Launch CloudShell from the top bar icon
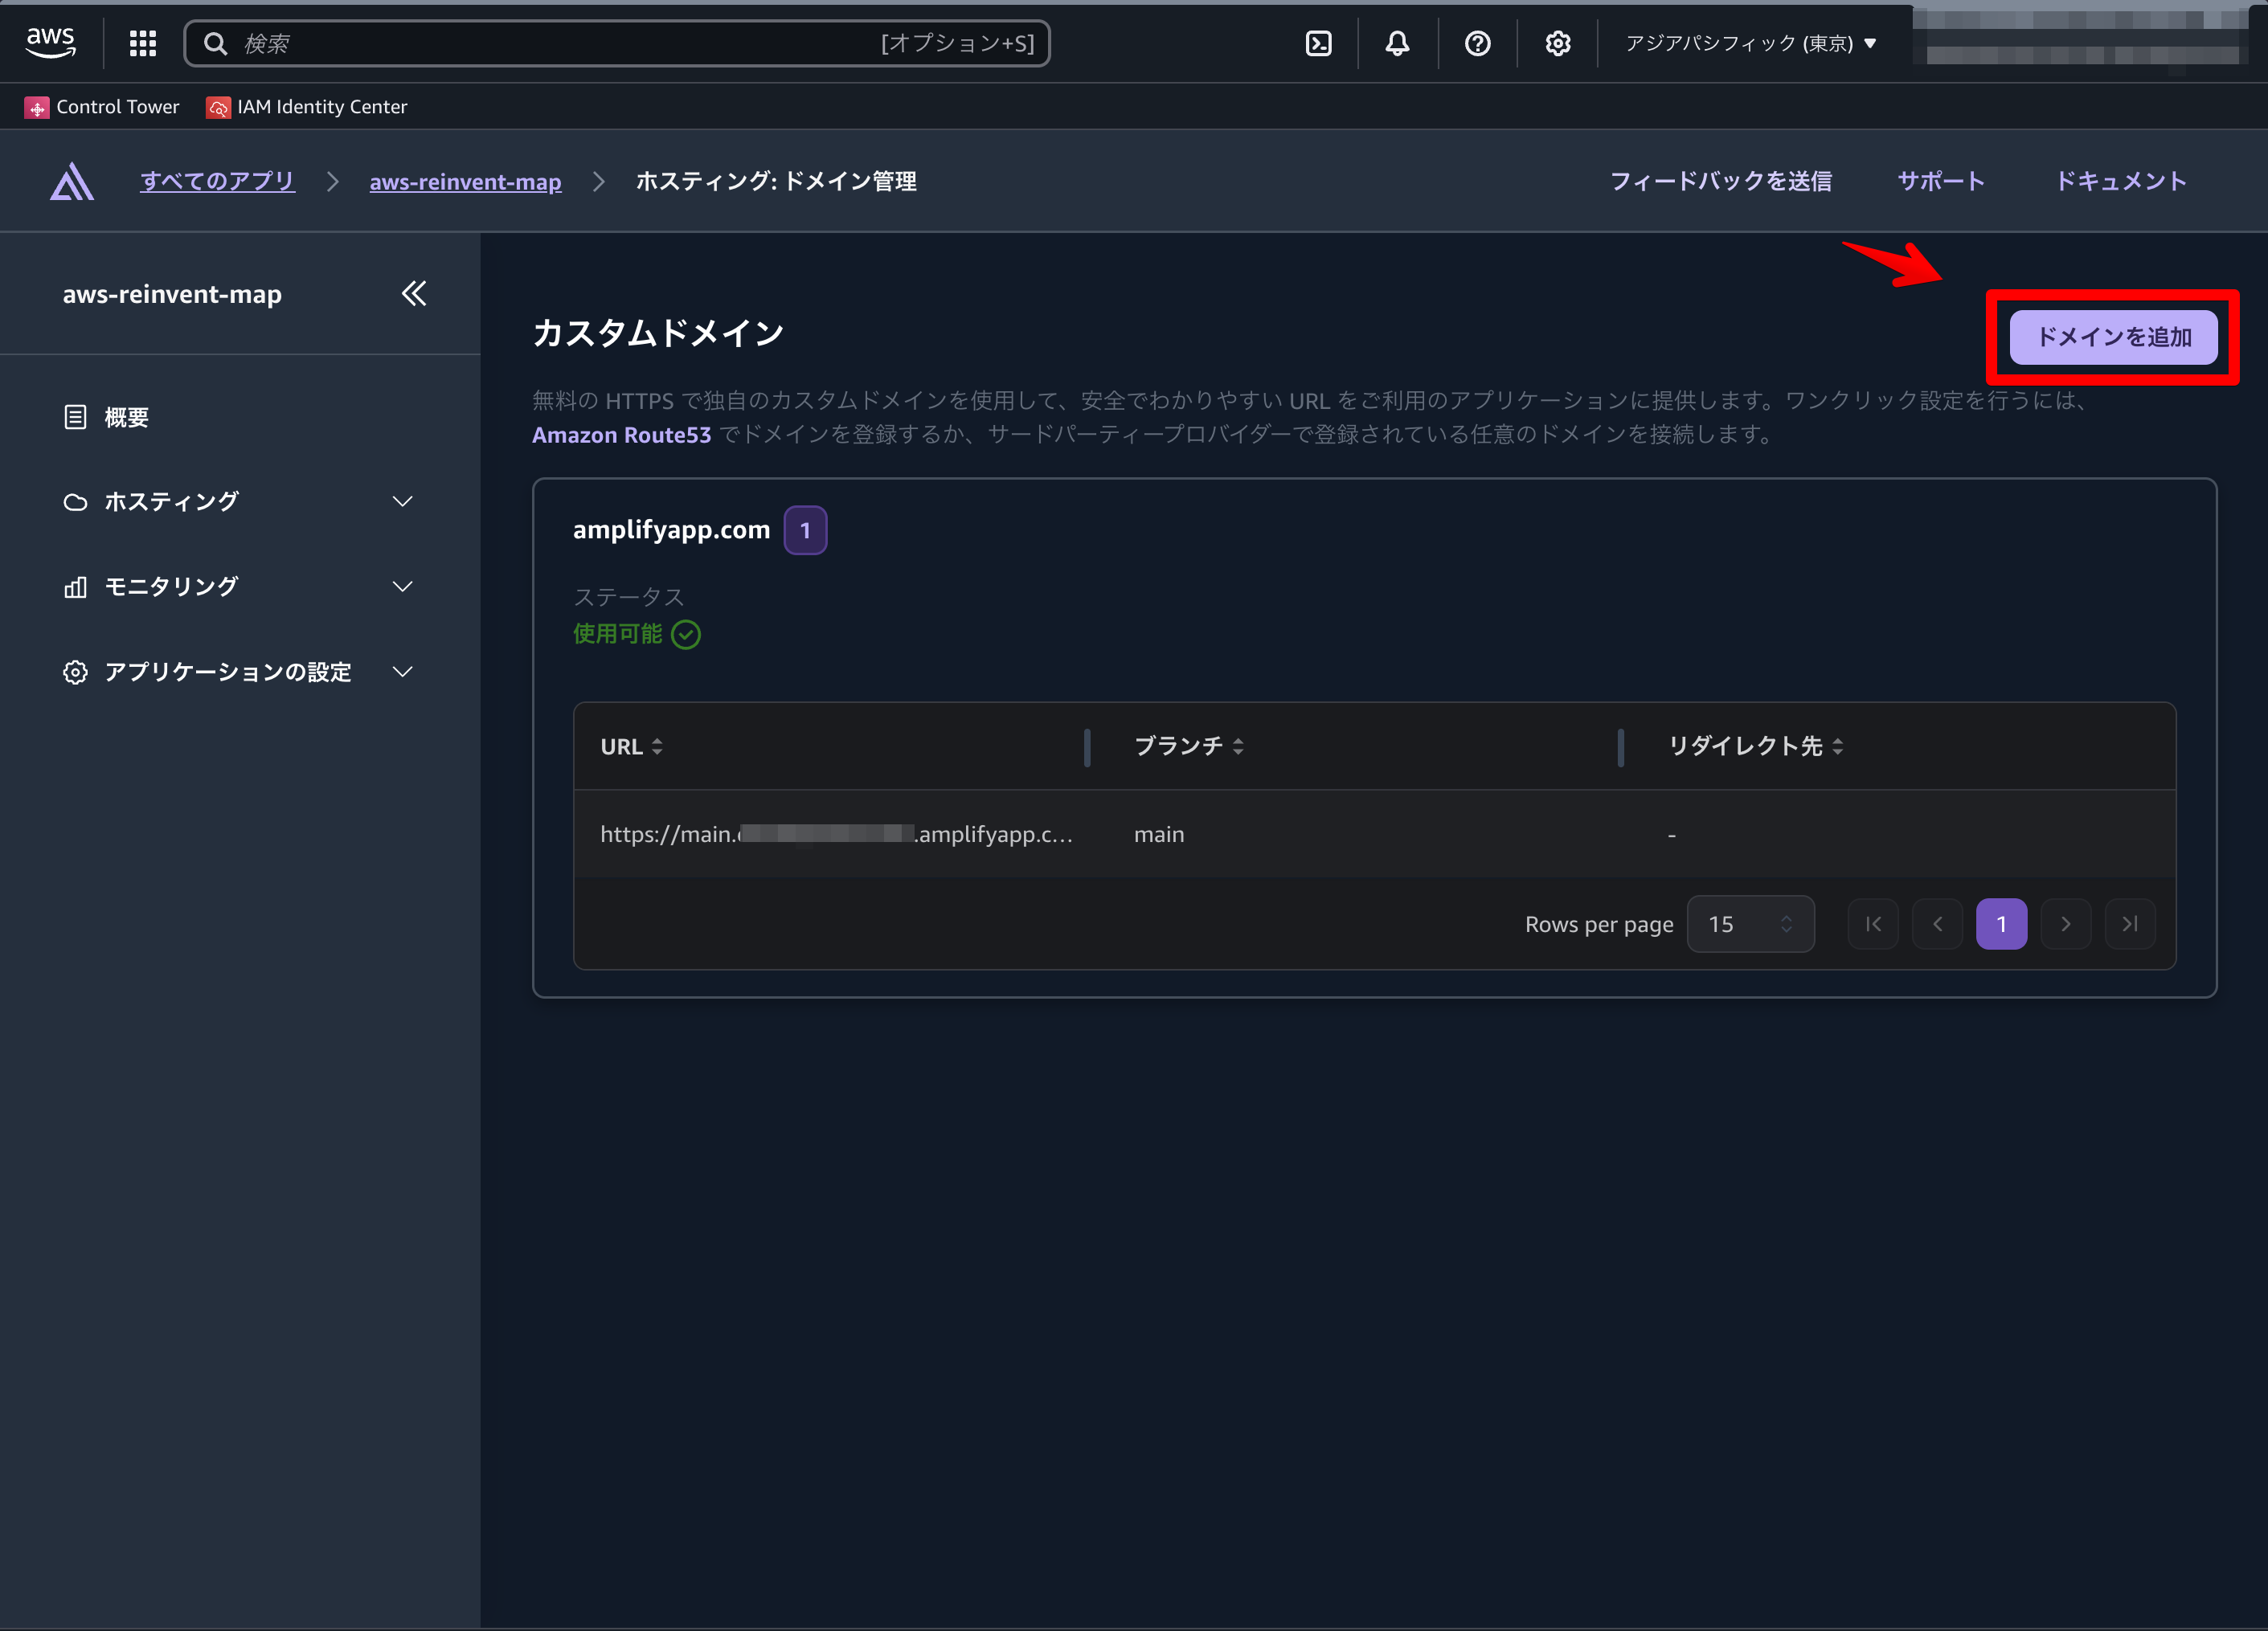Screen dimensions: 2268x1631 (x=1318, y=43)
